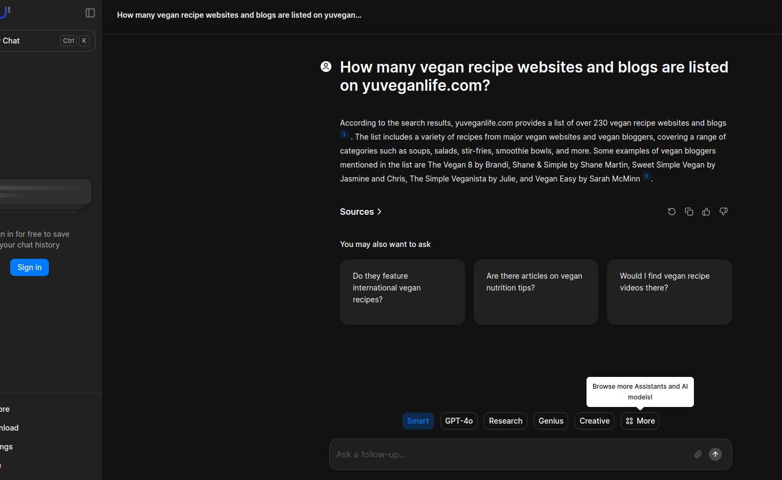Regenerate the answer with the retry icon
The height and width of the screenshot is (480, 782).
tap(671, 212)
